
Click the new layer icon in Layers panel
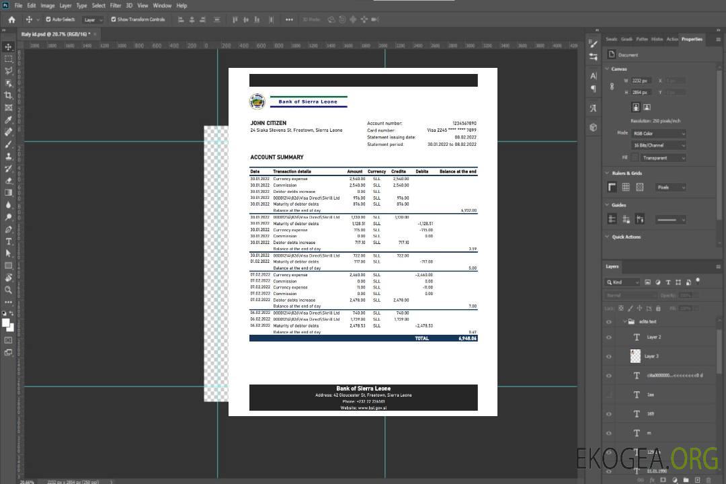(698, 480)
